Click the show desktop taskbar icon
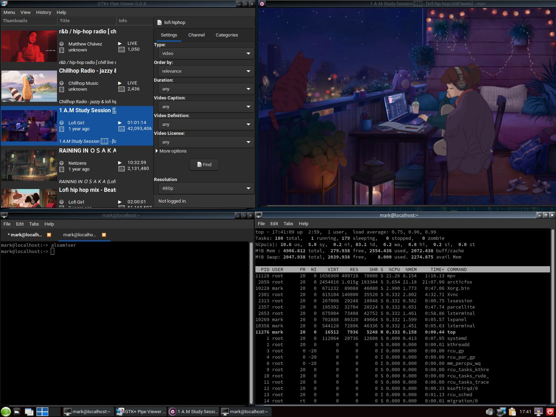 [x=29, y=412]
